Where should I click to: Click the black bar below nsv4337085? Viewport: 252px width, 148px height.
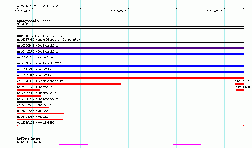130,42
